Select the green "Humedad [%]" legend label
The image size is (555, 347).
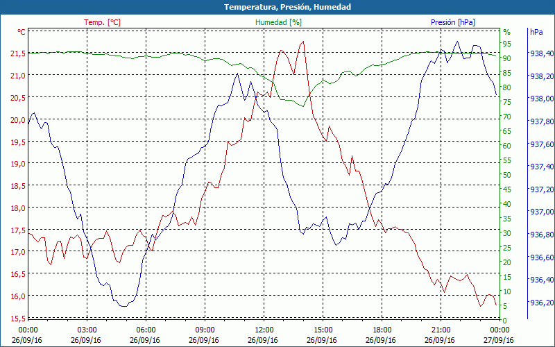[279, 22]
